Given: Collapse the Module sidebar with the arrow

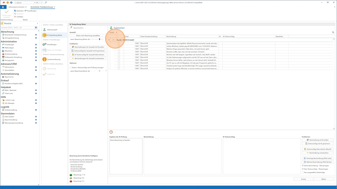Looking at the screenshot, I should point(37,24).
